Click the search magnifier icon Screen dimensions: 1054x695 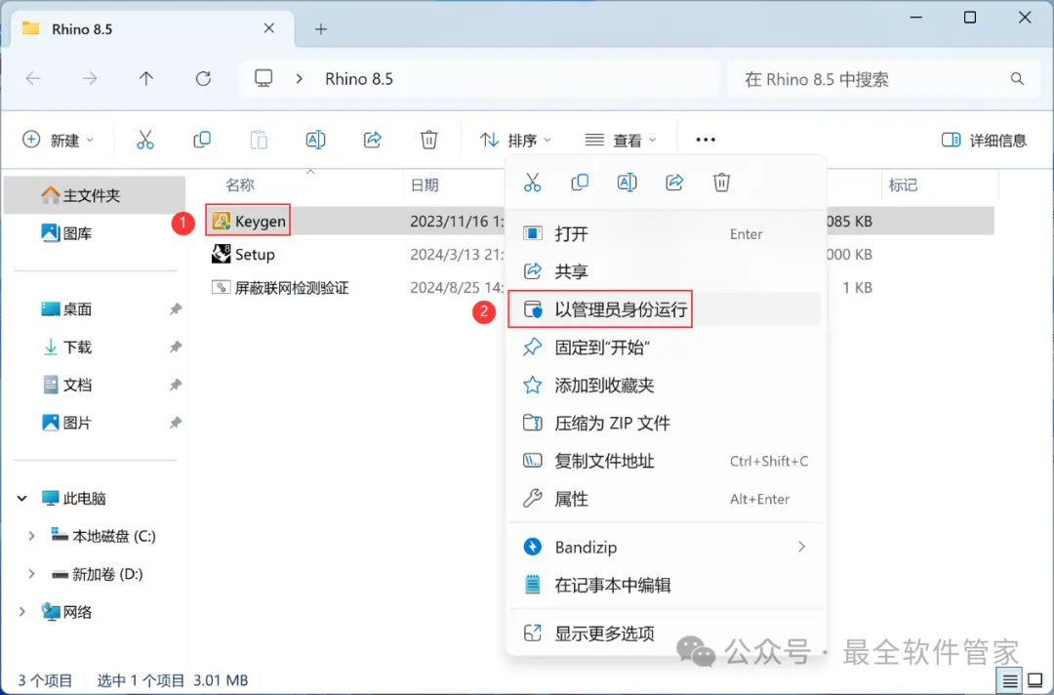point(1017,79)
